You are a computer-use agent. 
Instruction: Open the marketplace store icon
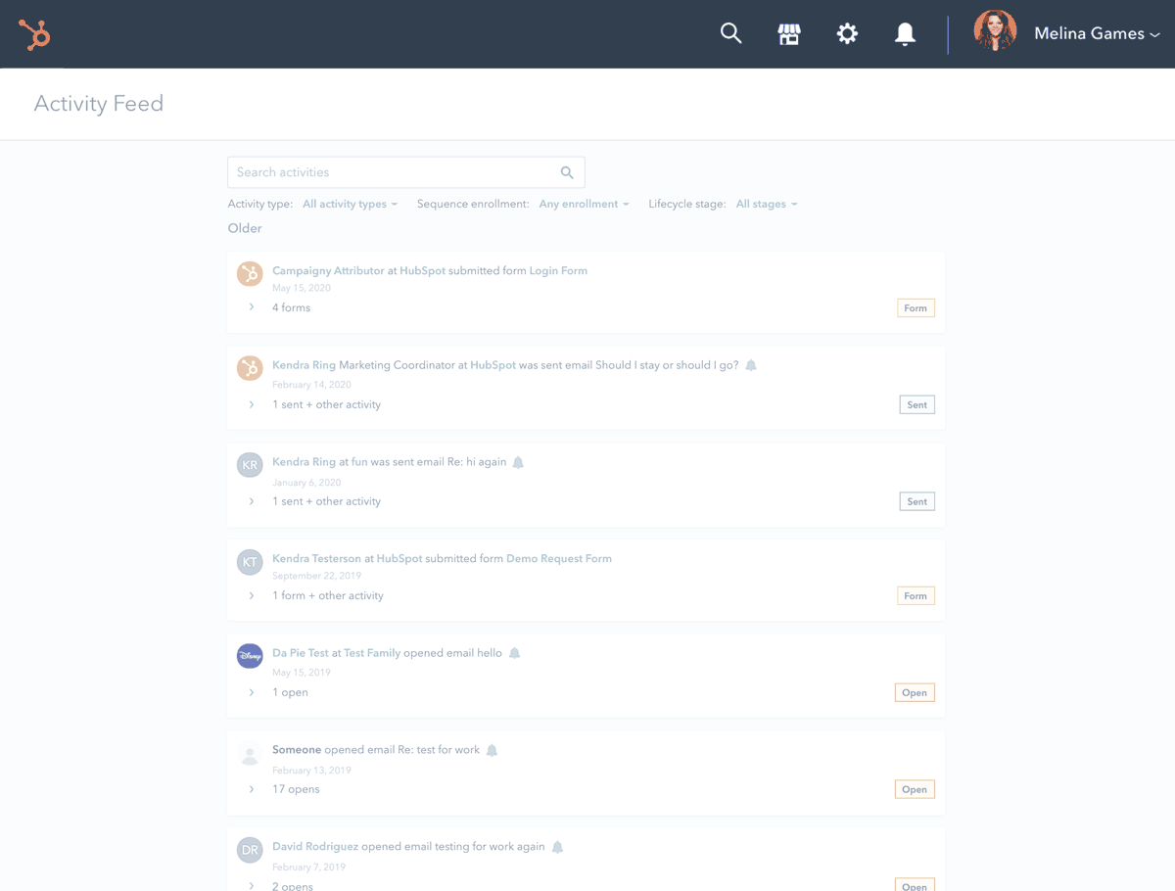tap(788, 34)
